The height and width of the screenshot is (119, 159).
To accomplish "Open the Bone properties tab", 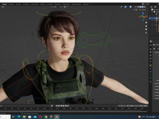I will click(150, 78).
